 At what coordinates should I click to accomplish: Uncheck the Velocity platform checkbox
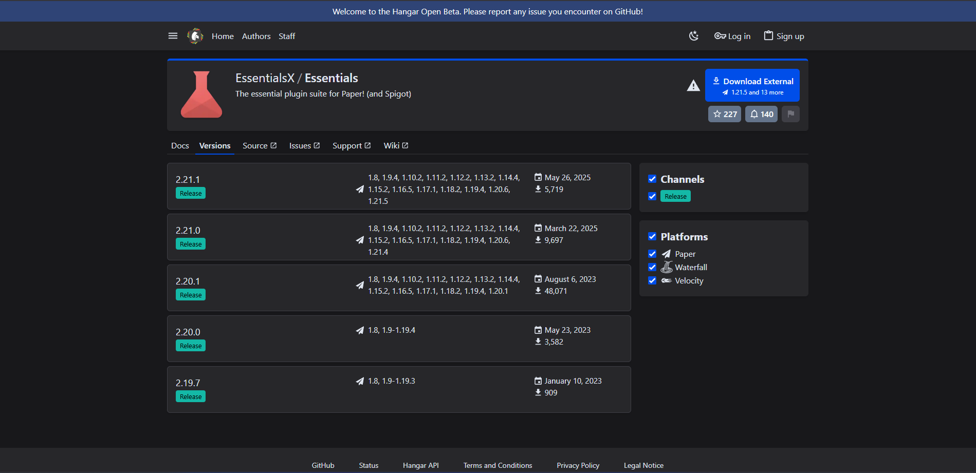pos(652,280)
